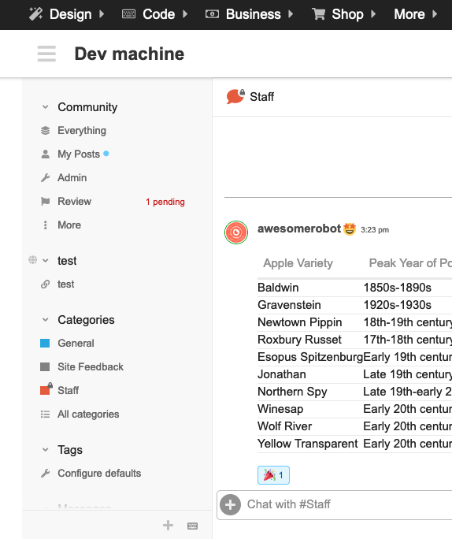Click the plus icon at sidebar footer
Screen dimensions: 452x539
click(x=168, y=526)
